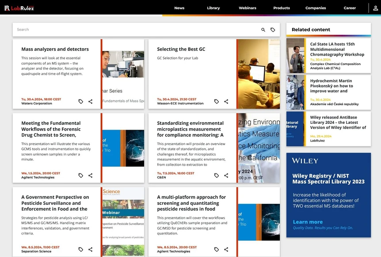The width and height of the screenshot is (381, 257).
Task: Click the Mass analyzers card thumbnail image
Action: tap(123, 74)
